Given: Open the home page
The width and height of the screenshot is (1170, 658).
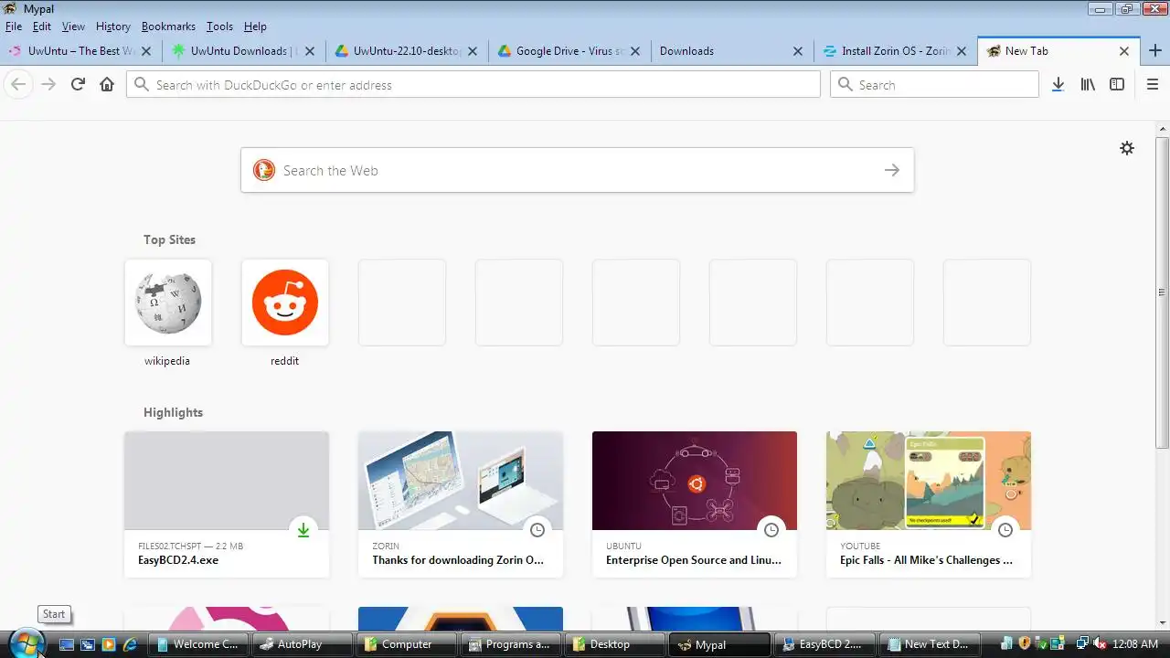Looking at the screenshot, I should click(107, 84).
